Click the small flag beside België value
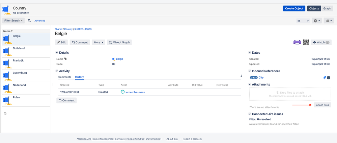337x143 pixels. (113, 59)
